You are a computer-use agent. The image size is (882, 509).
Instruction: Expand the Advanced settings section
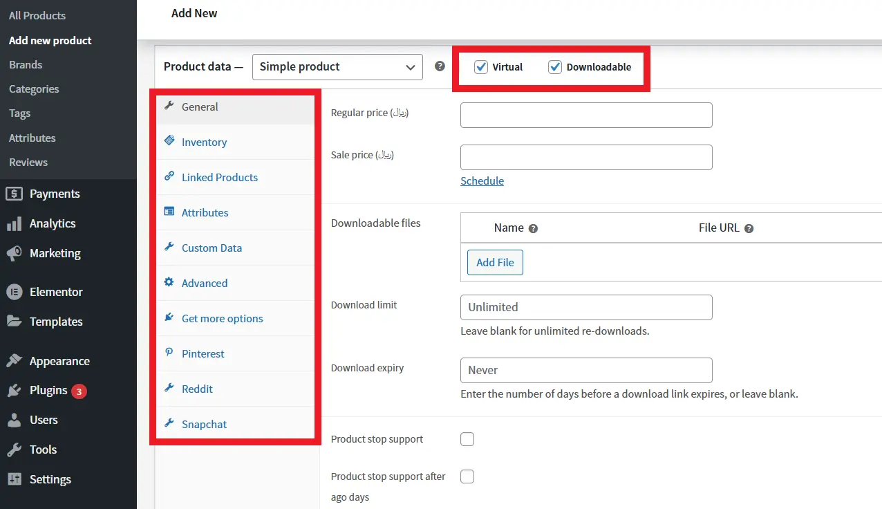[x=204, y=283]
